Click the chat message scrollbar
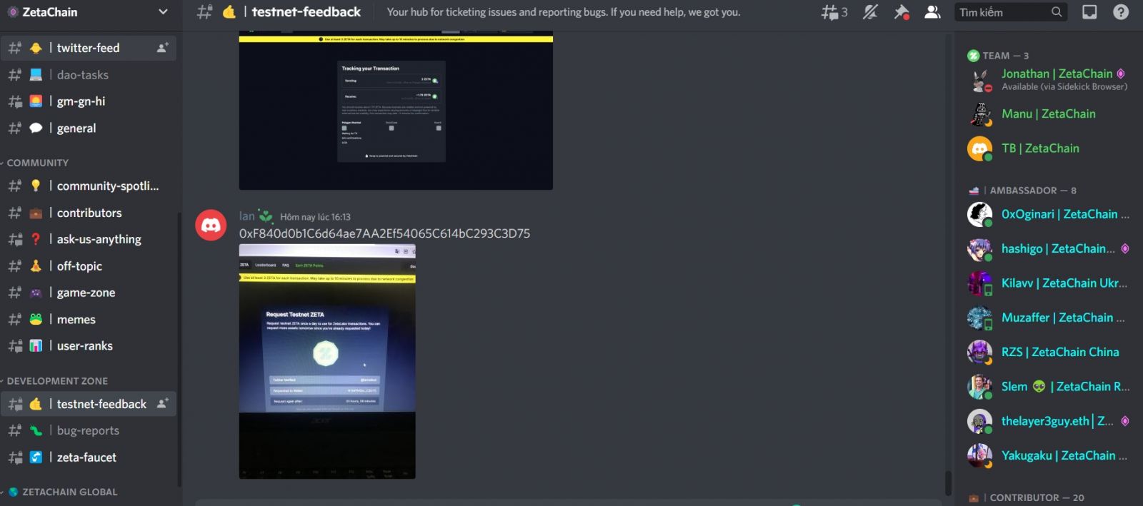 948,483
